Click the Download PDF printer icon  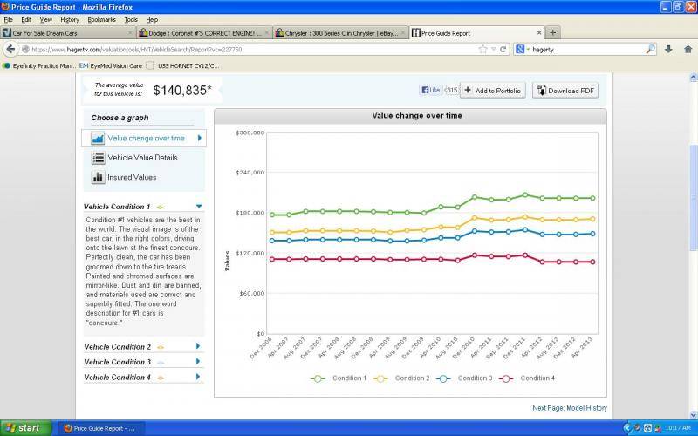tap(541, 91)
